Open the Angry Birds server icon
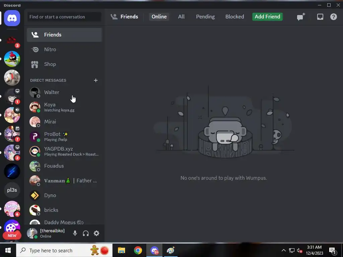Image resolution: width=343 pixels, height=257 pixels. 12,59
